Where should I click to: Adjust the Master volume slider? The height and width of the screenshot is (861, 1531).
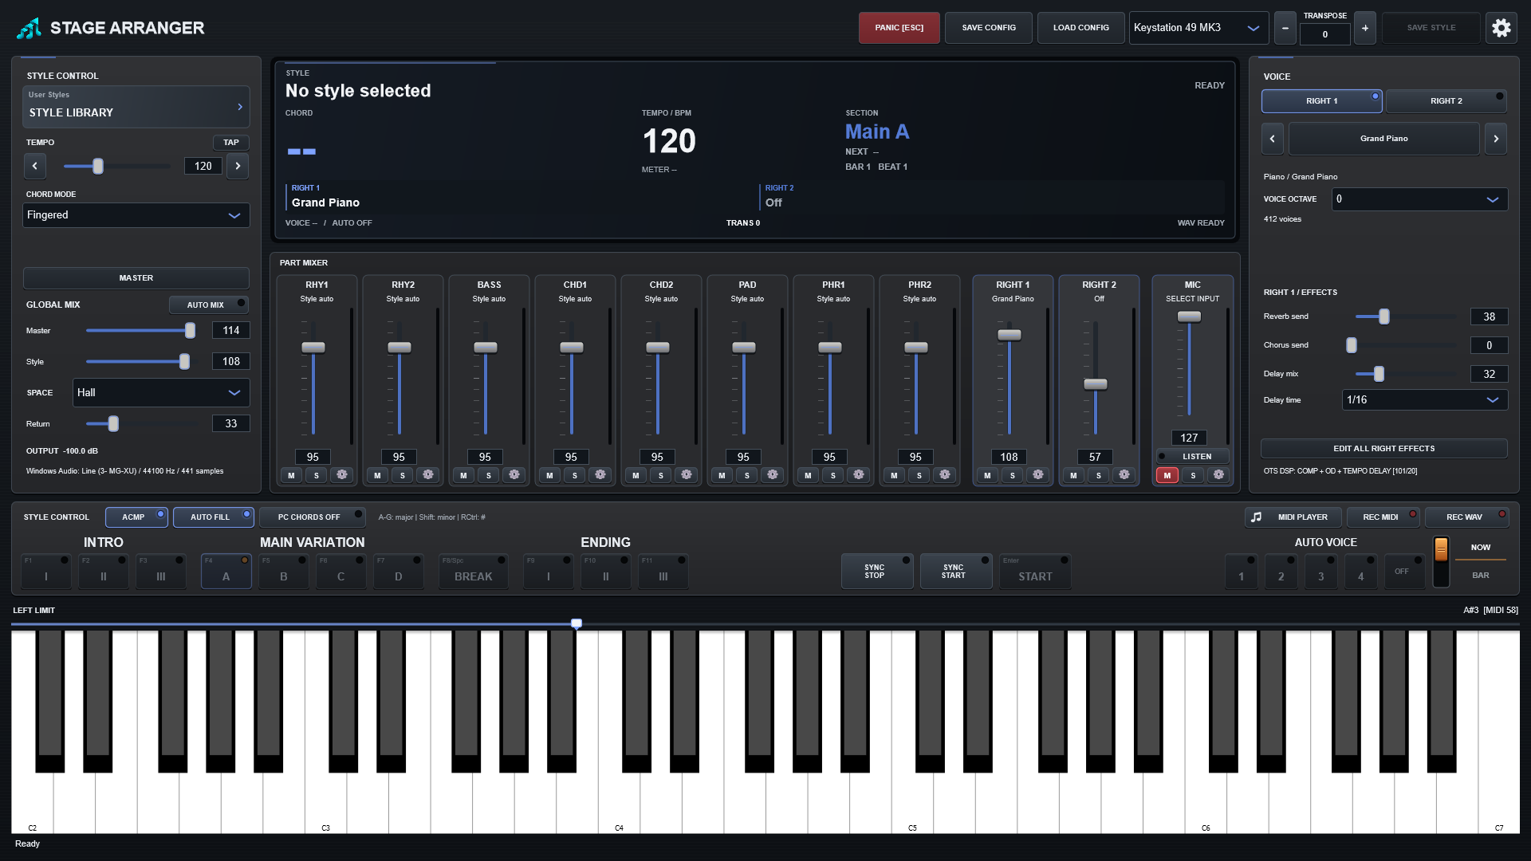tap(190, 331)
